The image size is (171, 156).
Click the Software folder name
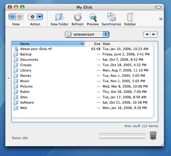tap(27, 102)
